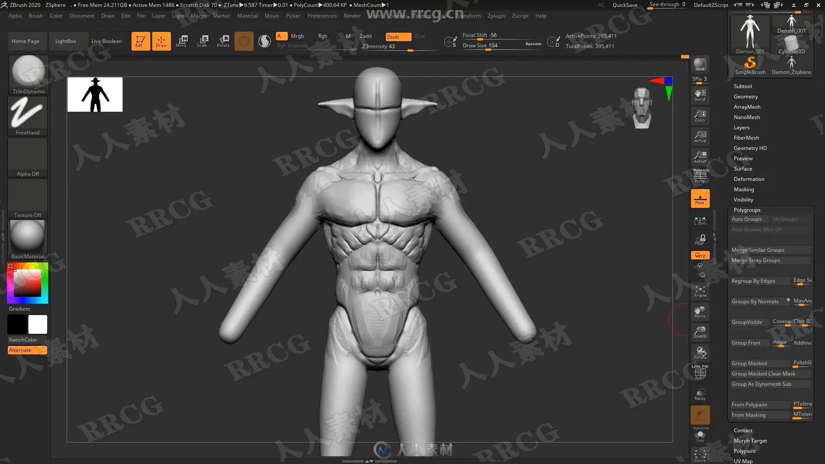The image size is (825, 464).
Task: Click the Frame view icon
Action: 700,291
